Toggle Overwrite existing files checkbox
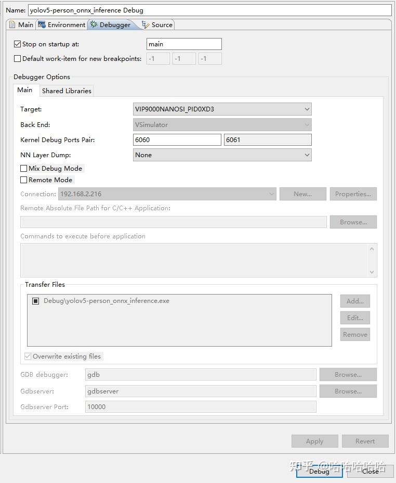 (x=28, y=356)
